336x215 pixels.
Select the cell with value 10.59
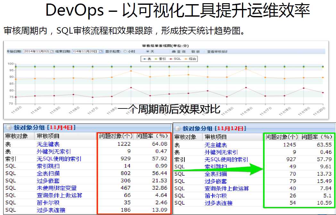tap(324, 203)
